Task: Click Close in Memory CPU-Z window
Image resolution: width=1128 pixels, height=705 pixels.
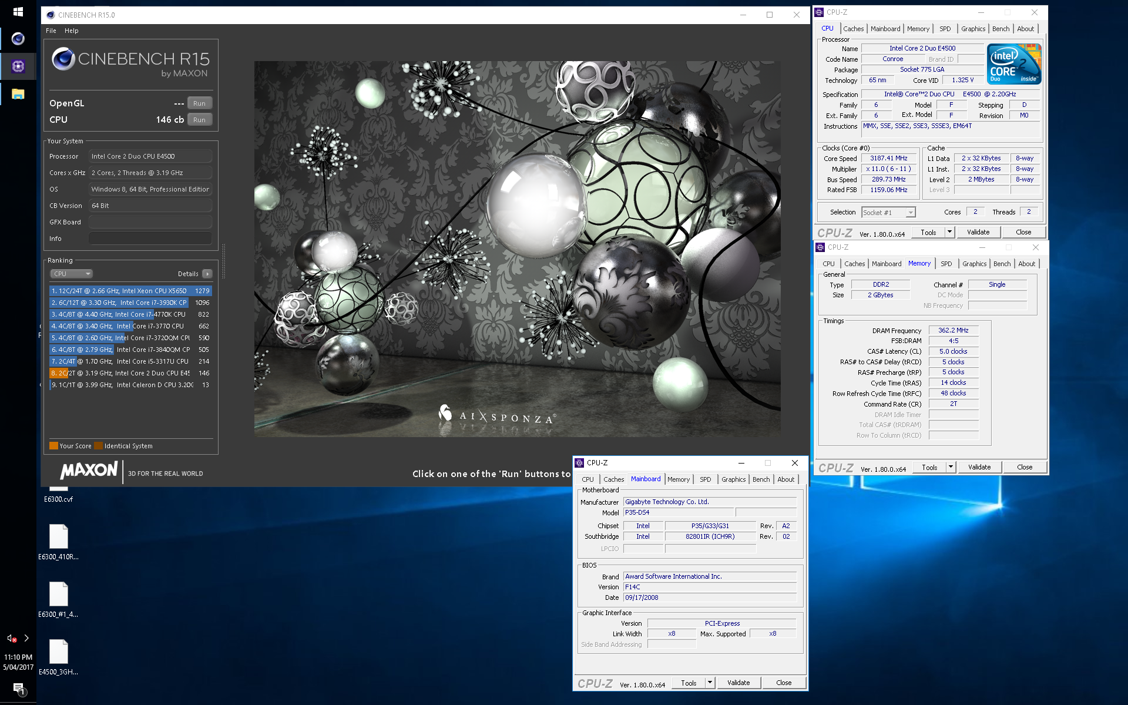Action: [x=1025, y=467]
